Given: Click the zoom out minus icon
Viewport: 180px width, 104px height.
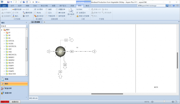Looking at the screenshot, I should coord(152,102).
